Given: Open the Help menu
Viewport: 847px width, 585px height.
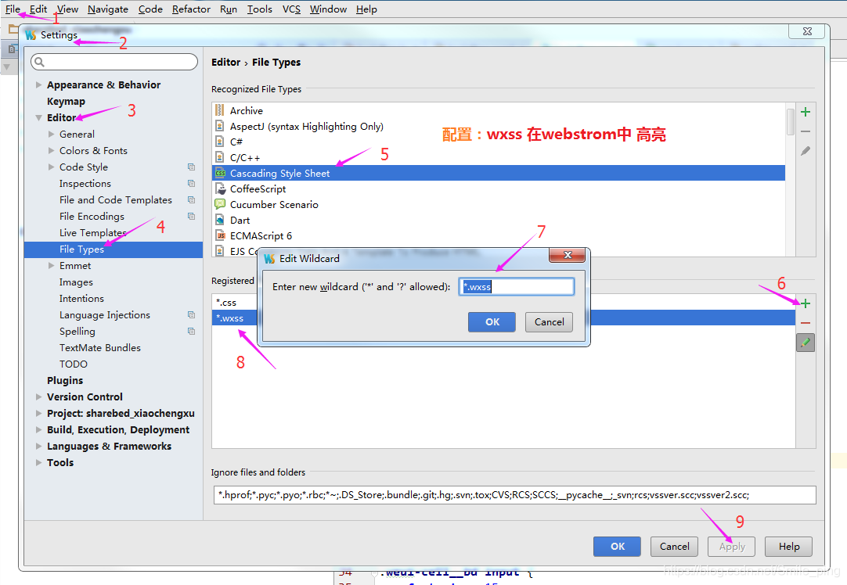Looking at the screenshot, I should (x=366, y=9).
